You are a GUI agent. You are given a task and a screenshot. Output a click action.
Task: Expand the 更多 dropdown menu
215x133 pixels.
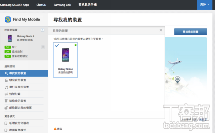(205, 5)
